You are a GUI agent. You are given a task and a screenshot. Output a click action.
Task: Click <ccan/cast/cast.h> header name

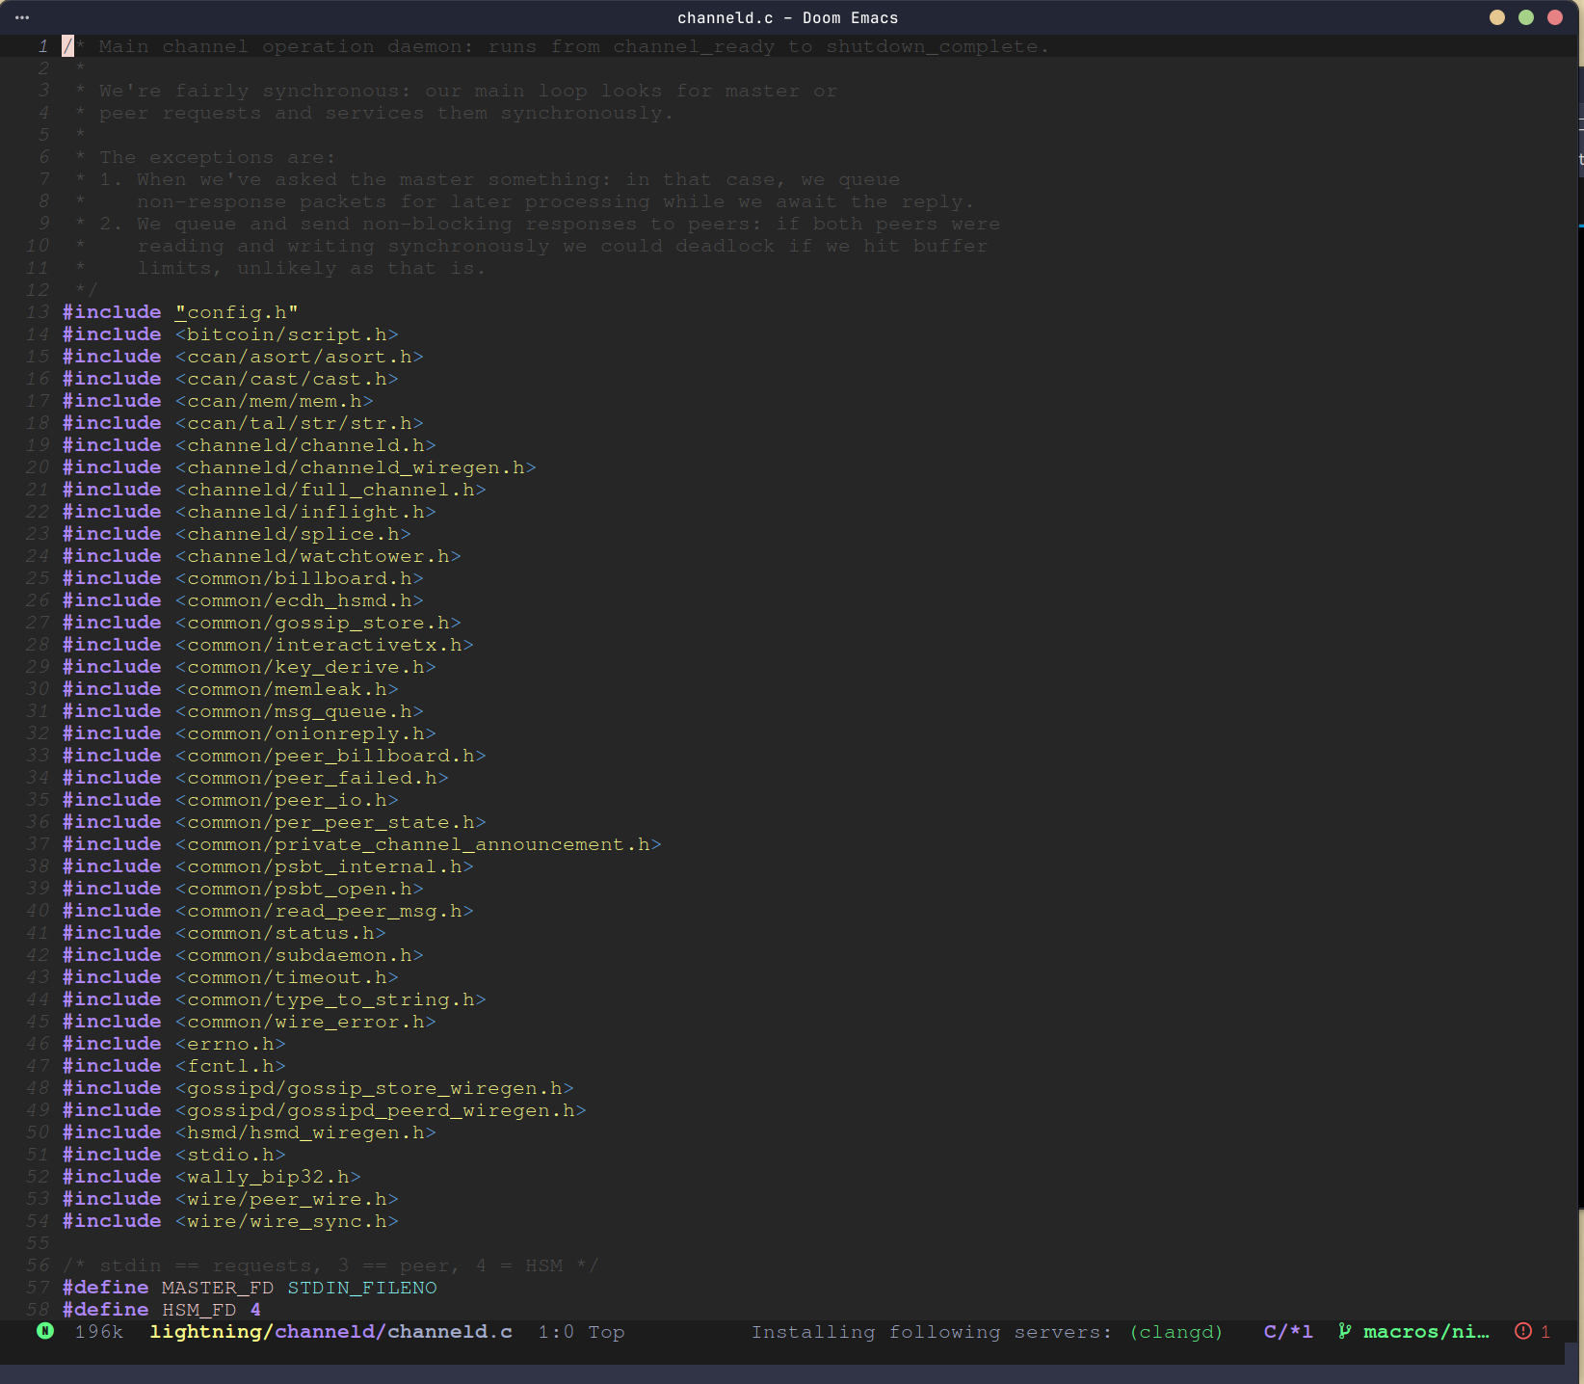[287, 379]
